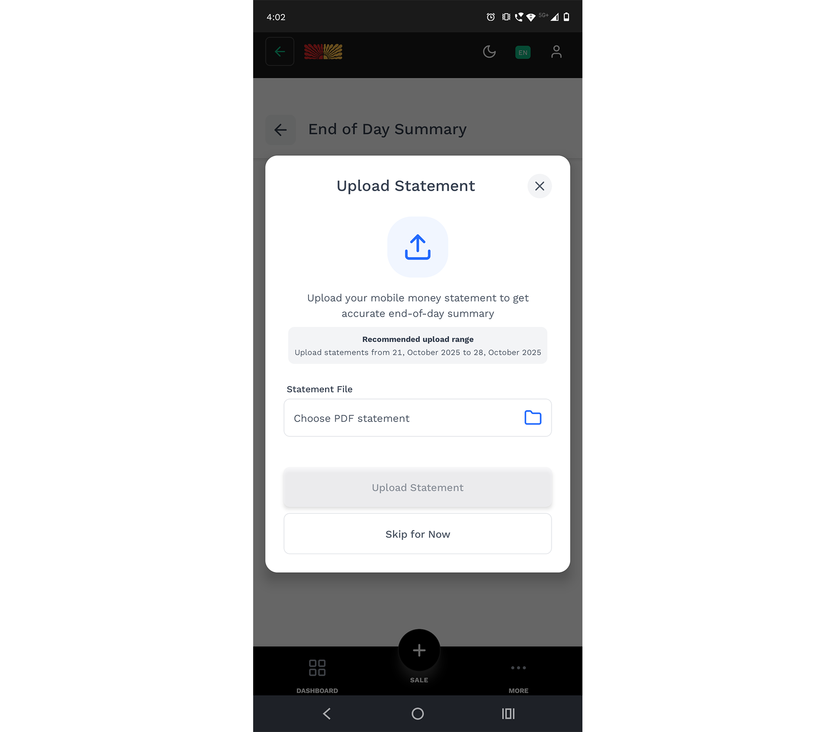
Task: Switch language via EN badge
Action: (523, 52)
